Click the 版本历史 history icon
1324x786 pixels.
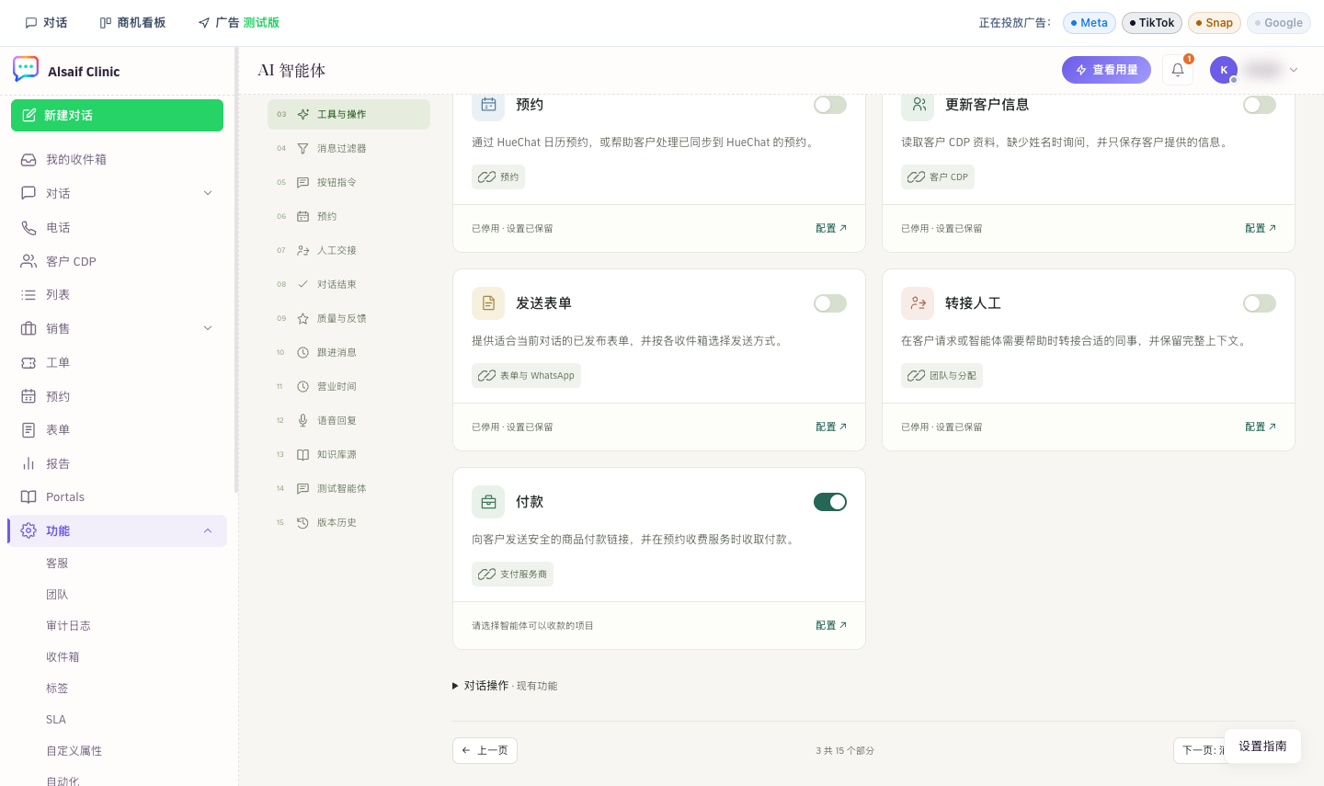[302, 522]
